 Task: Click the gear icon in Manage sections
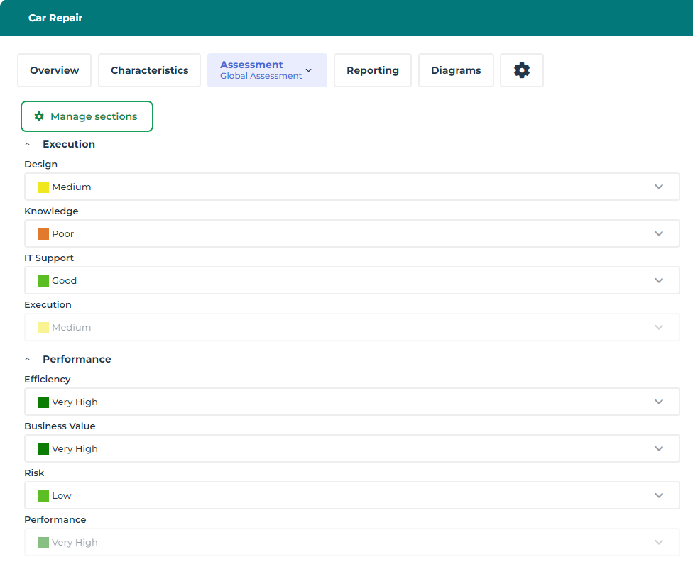(39, 116)
